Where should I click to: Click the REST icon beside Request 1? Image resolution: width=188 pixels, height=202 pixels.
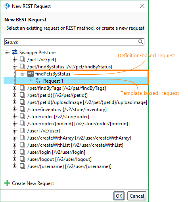[38, 81]
